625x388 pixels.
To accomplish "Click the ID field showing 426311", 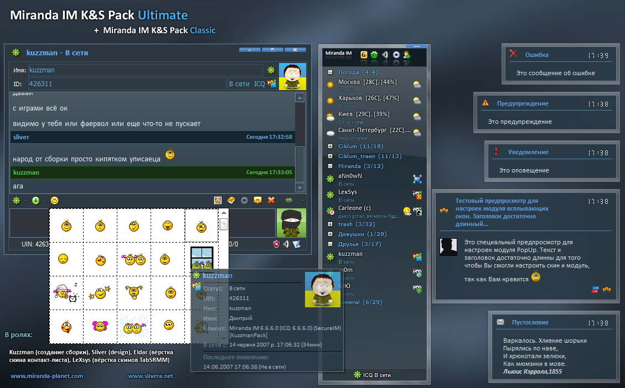I will point(127,84).
